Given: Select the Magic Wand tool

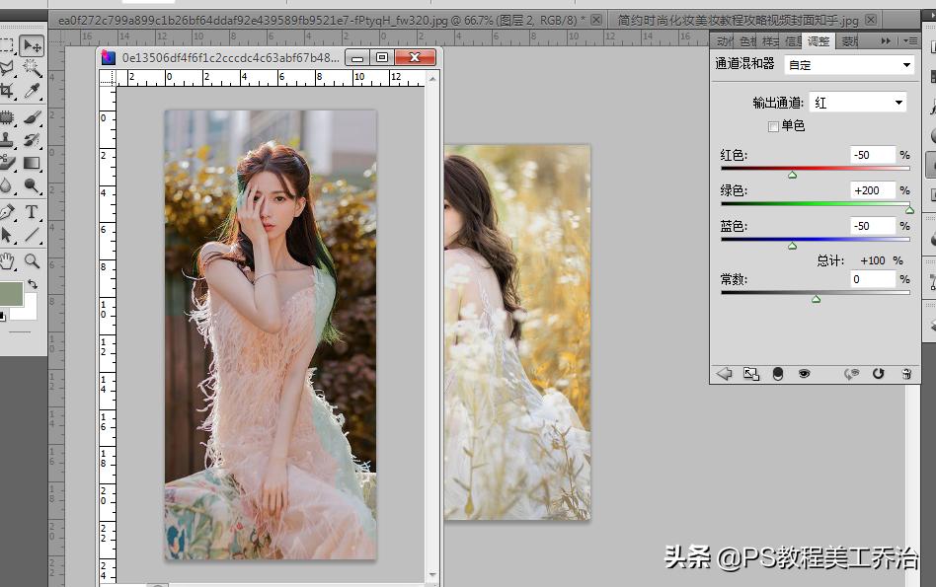Looking at the screenshot, I should tap(32, 68).
